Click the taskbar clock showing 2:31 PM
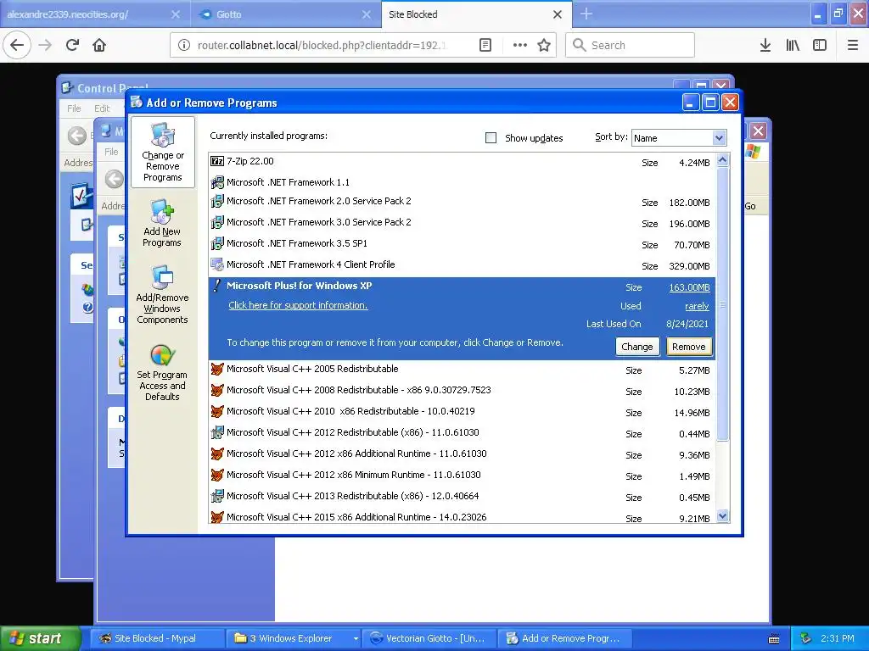869x651 pixels. tap(838, 638)
